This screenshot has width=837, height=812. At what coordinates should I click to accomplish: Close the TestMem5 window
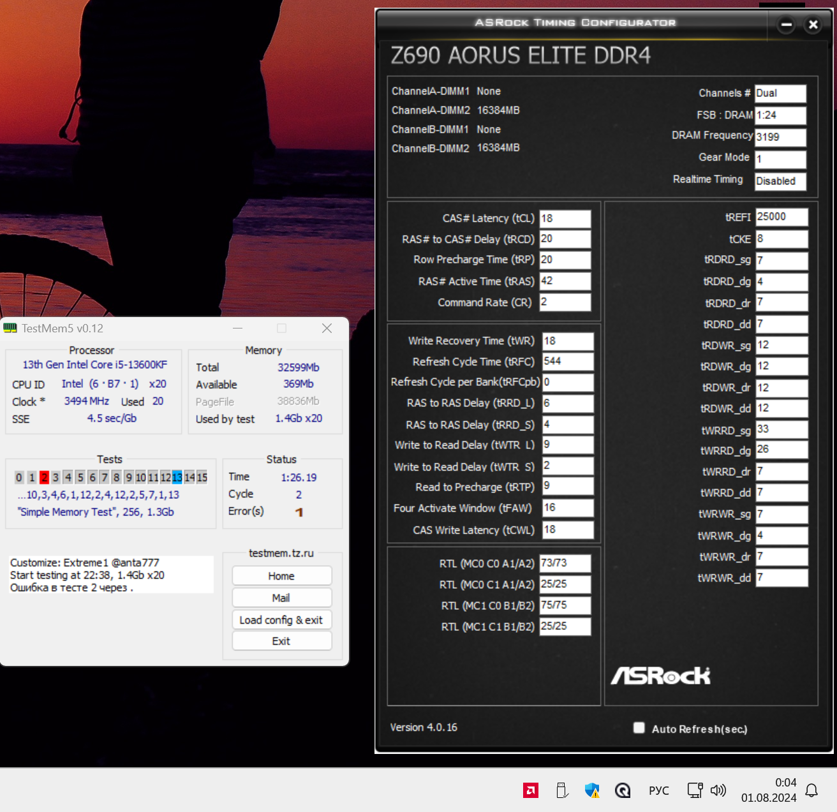[327, 328]
